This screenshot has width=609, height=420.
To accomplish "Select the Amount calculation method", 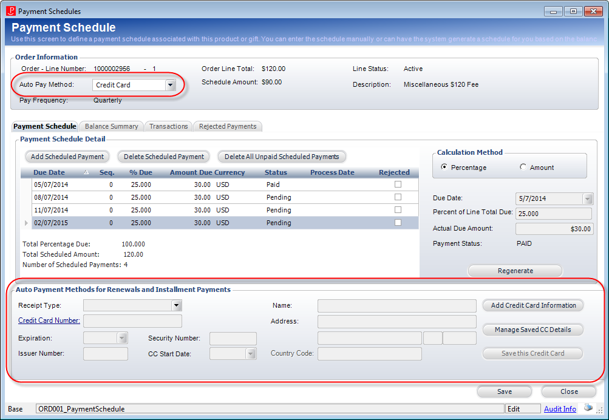I will pyautogui.click(x=523, y=167).
